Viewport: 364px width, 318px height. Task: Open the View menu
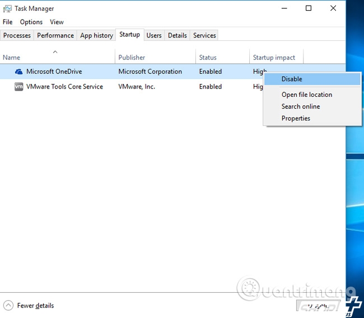[x=57, y=22]
